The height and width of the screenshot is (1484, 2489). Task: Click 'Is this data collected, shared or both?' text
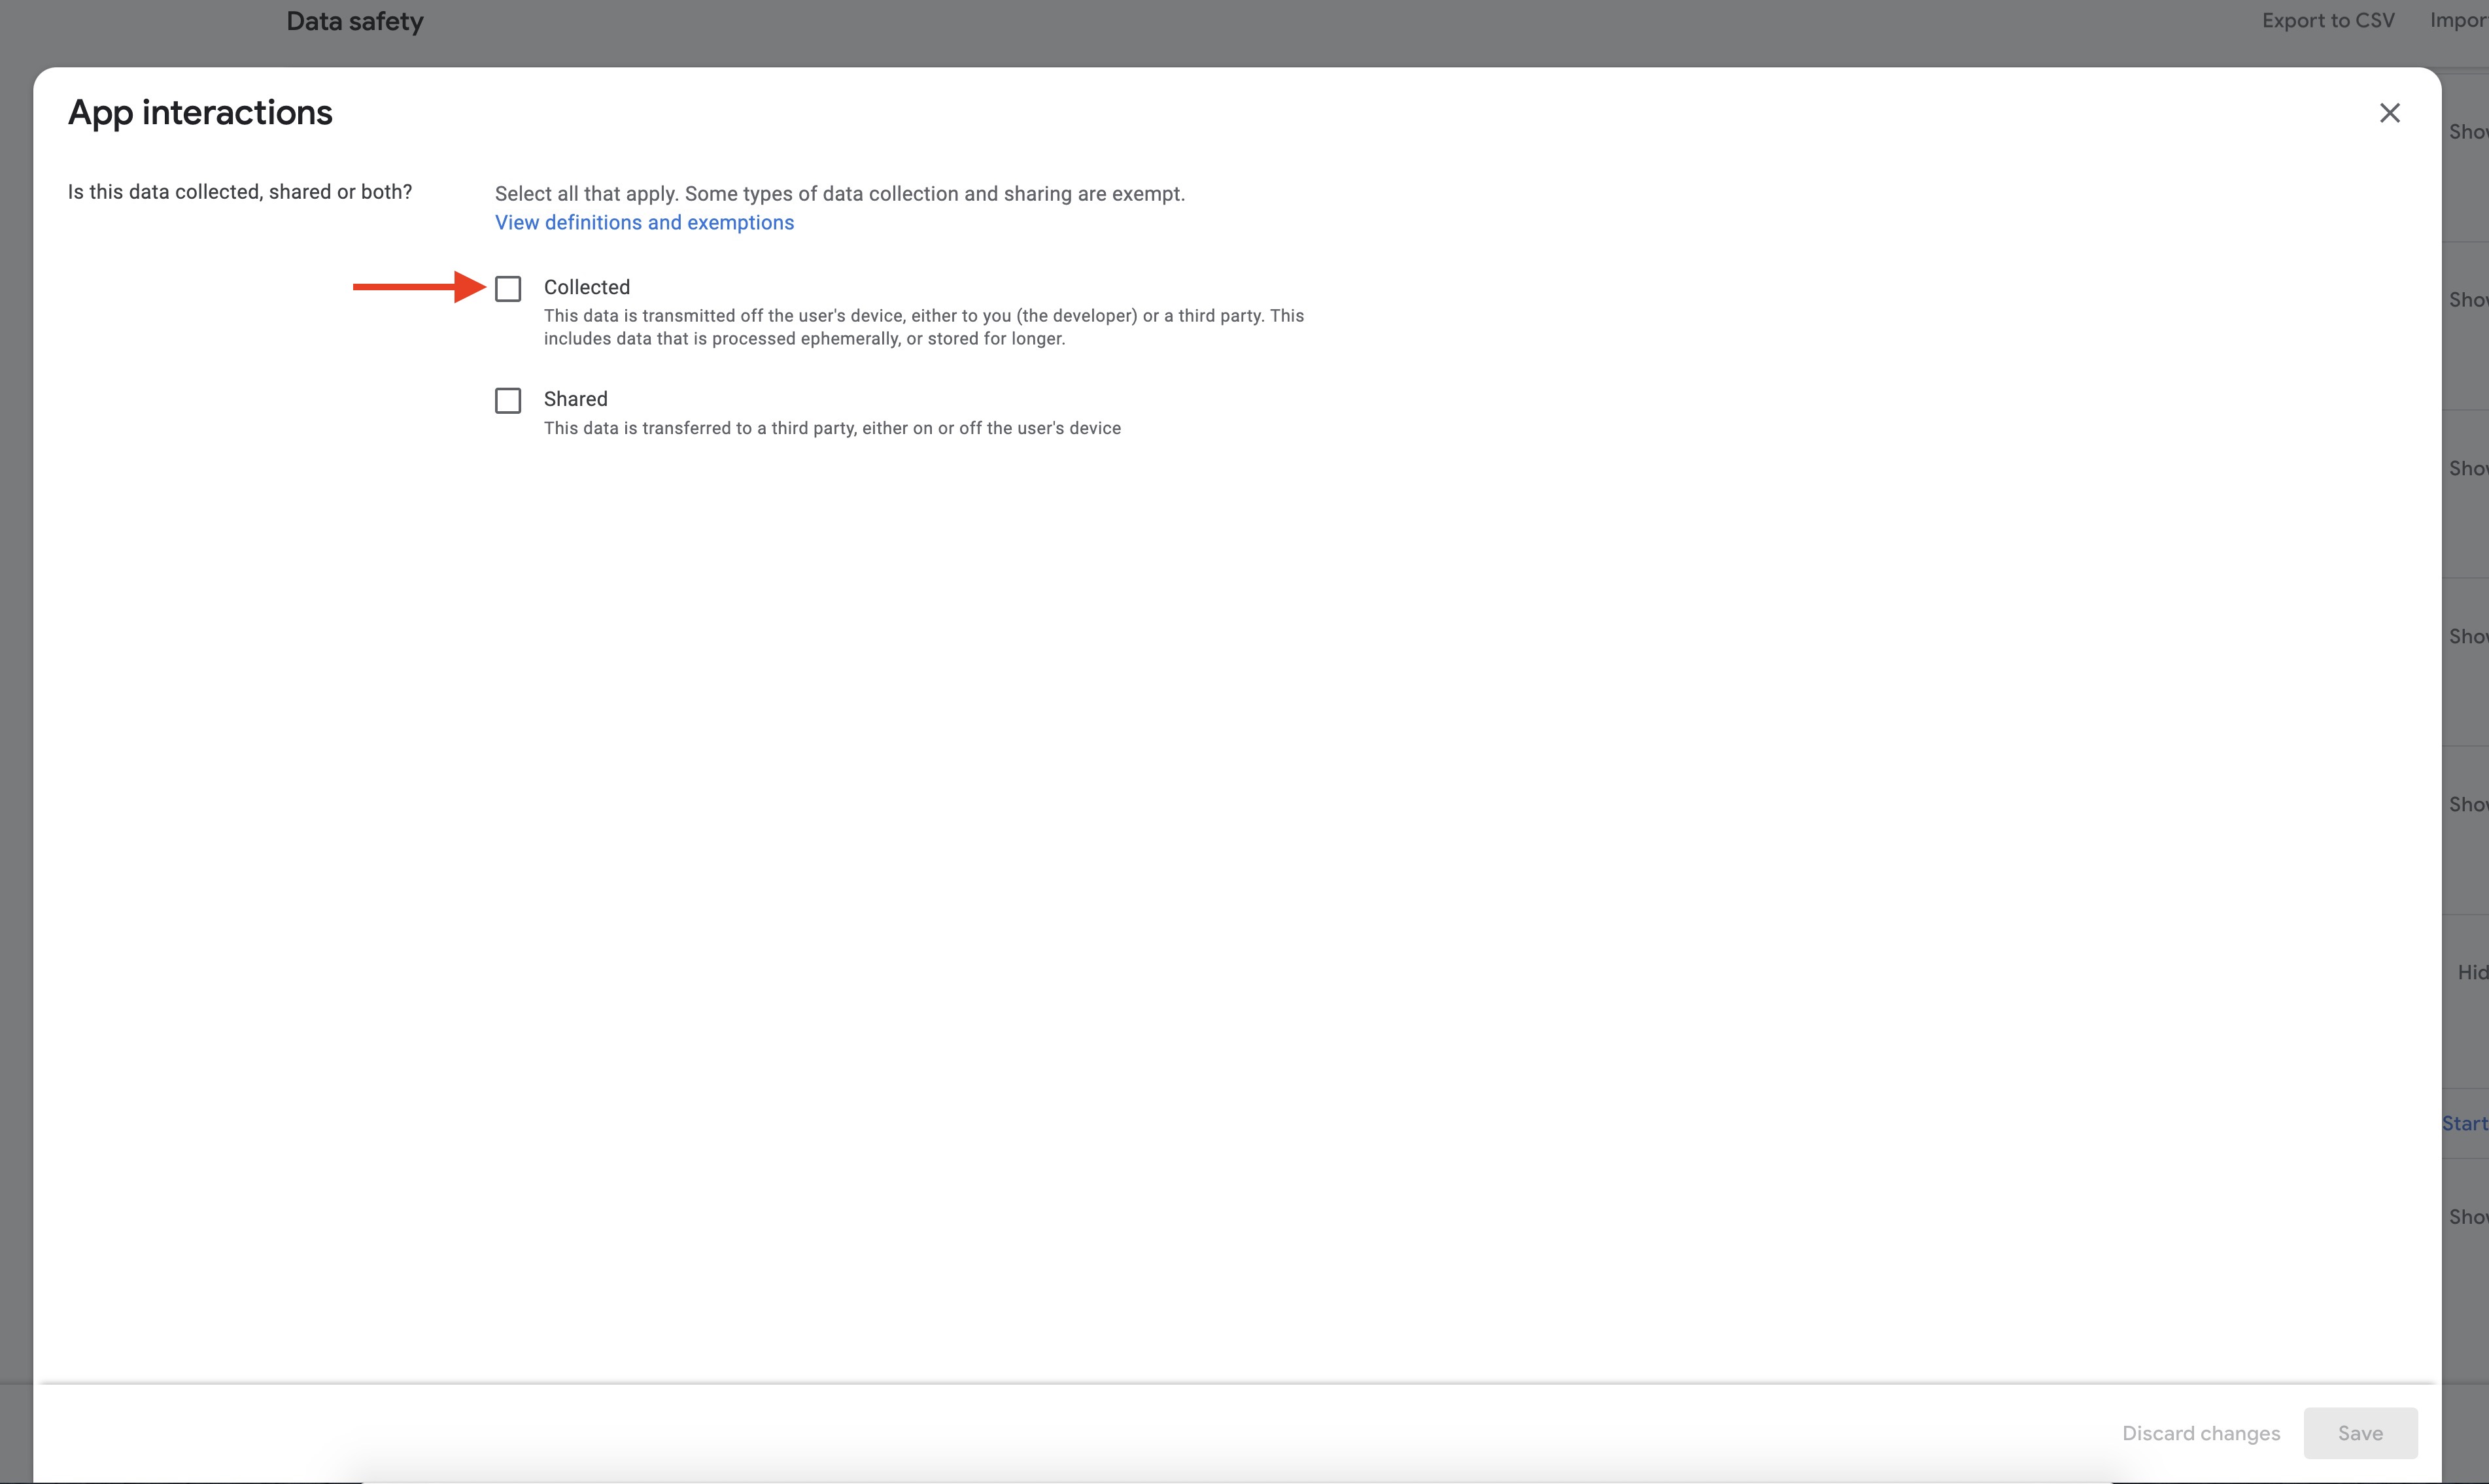tap(239, 192)
